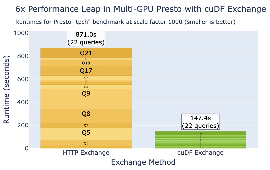
Task: Click the chart title about 6x Performance Leap
Action: coord(140,9)
